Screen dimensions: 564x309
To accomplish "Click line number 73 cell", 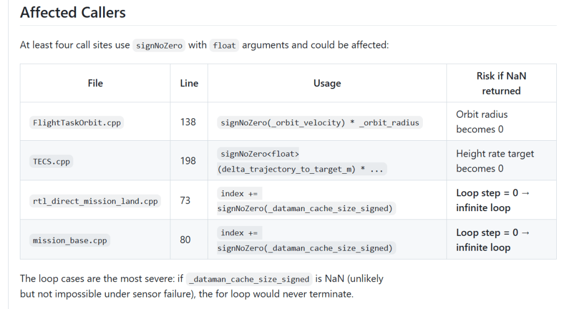I will (x=185, y=200).
